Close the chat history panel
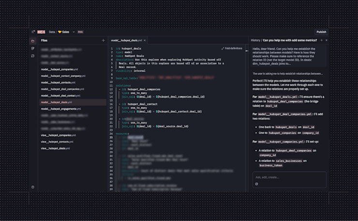Image resolution: width=358 pixels, height=221 pixels. pyautogui.click(x=327, y=40)
